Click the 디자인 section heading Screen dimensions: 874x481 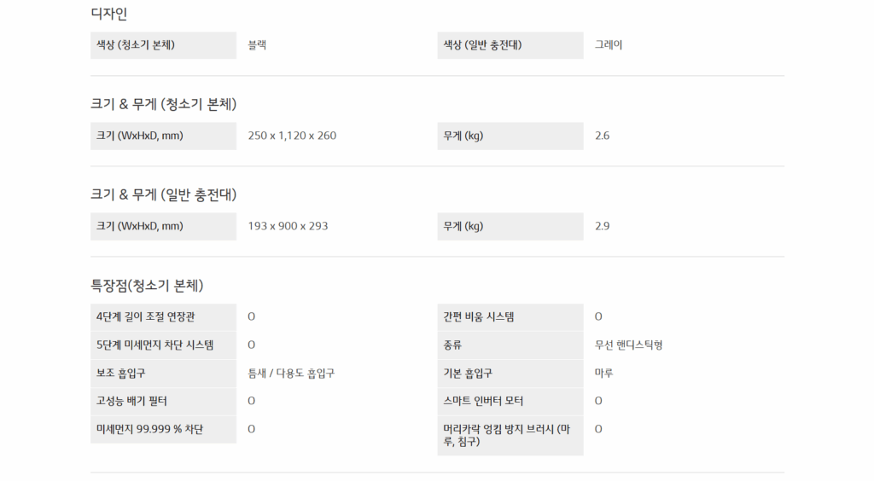[x=109, y=14]
